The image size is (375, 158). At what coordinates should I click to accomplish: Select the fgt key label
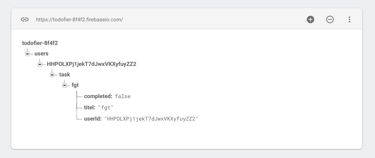[75, 85]
